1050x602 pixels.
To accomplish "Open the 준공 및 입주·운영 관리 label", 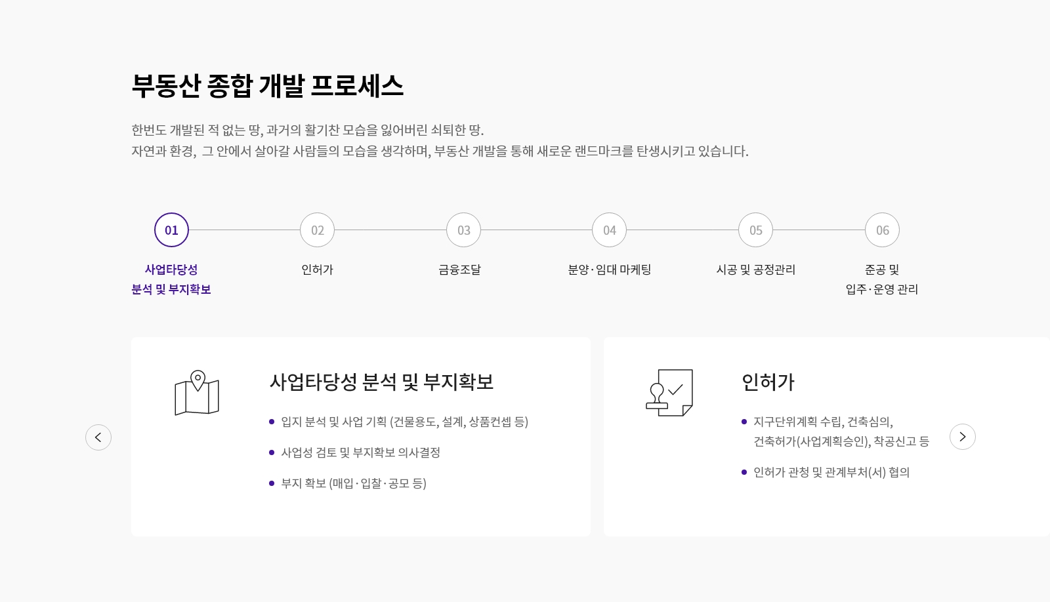I will tap(882, 279).
